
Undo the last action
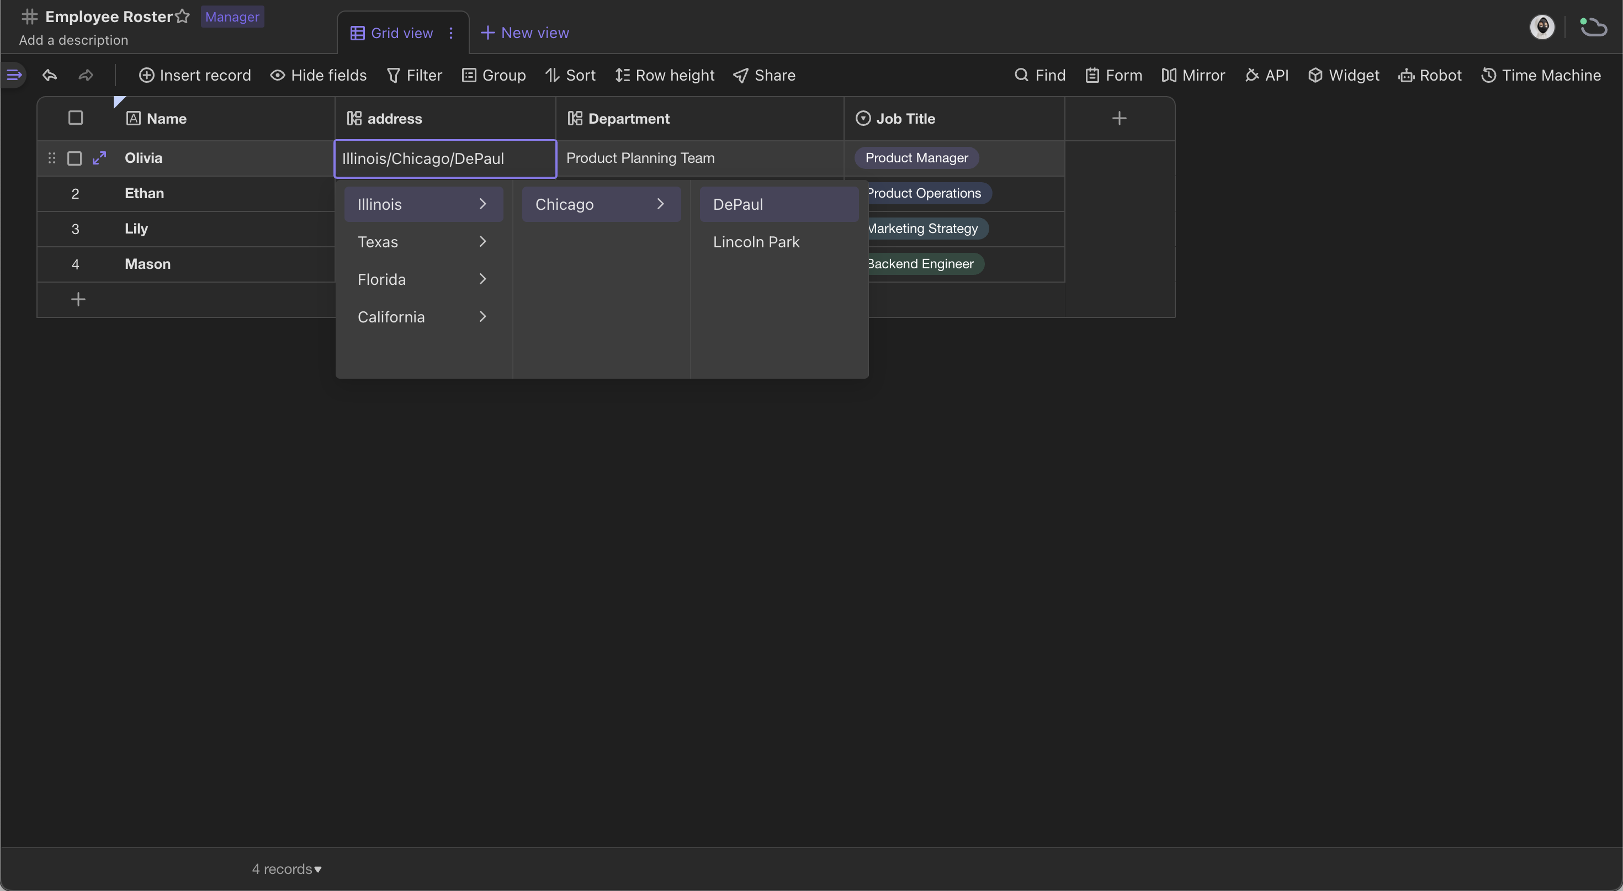click(x=50, y=76)
